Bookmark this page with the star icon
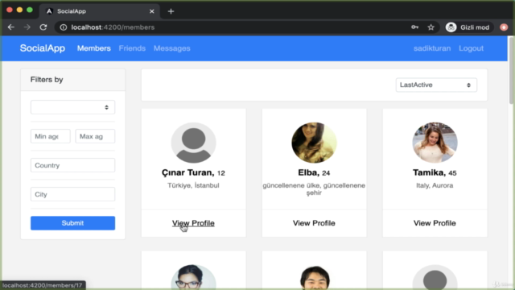 tap(431, 27)
